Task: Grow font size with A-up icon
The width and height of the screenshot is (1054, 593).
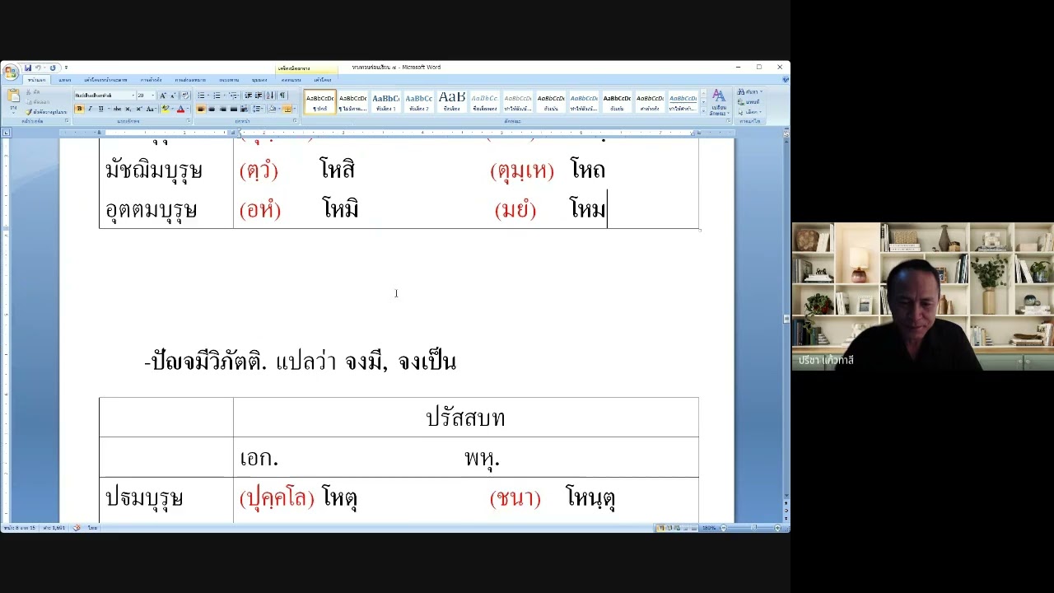Action: [162, 96]
